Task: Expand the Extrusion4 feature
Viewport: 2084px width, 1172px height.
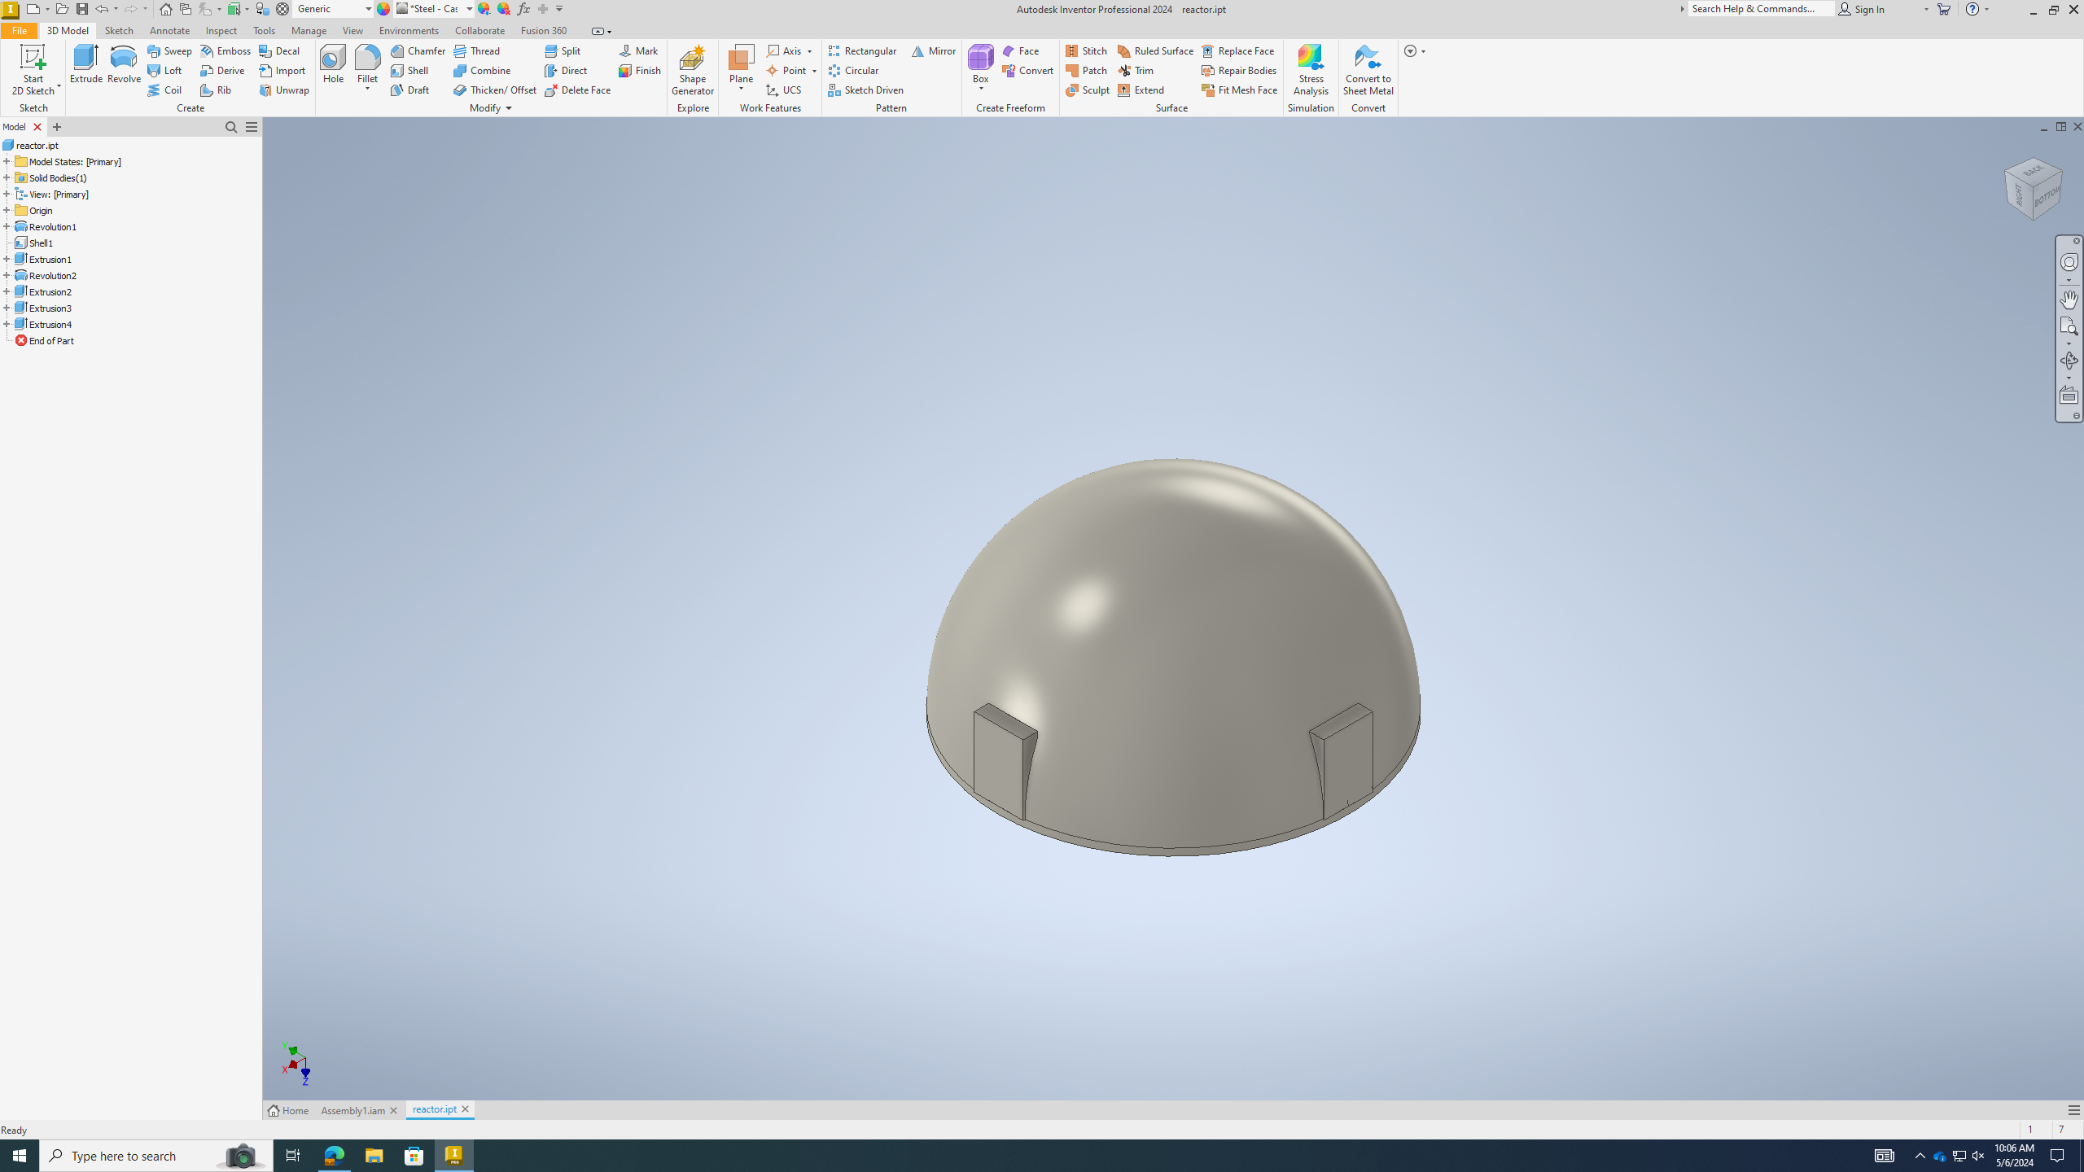Action: [x=7, y=324]
